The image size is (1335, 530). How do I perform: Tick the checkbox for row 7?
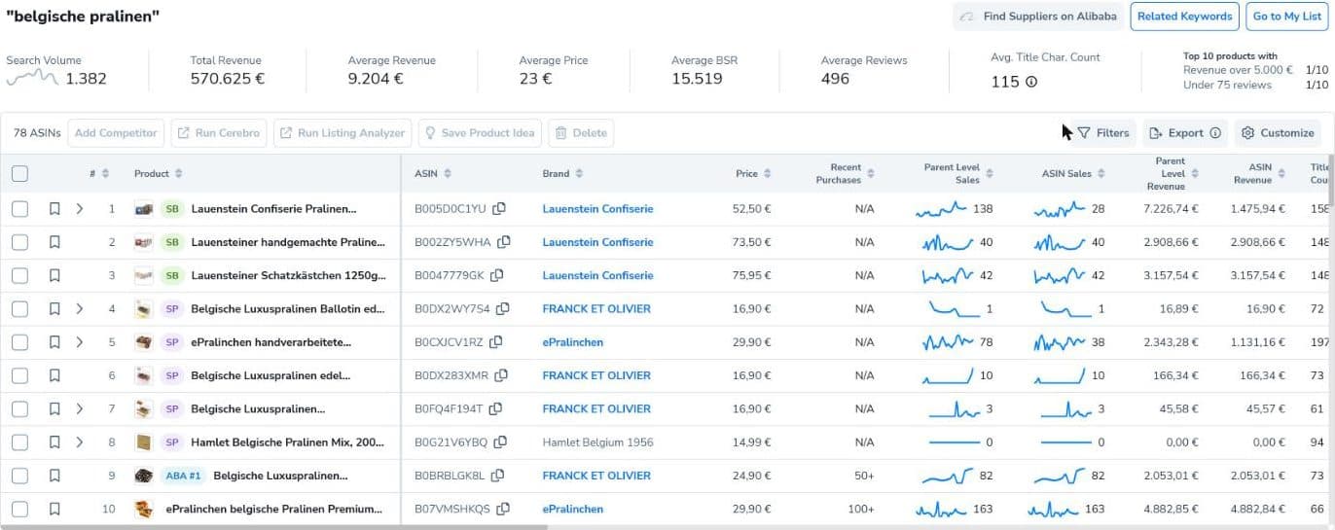click(19, 408)
